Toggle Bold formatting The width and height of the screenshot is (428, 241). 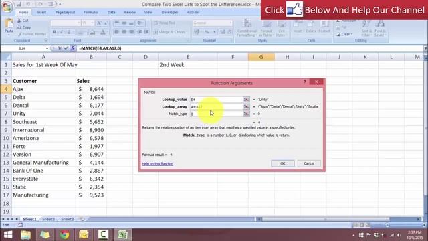tap(54, 32)
